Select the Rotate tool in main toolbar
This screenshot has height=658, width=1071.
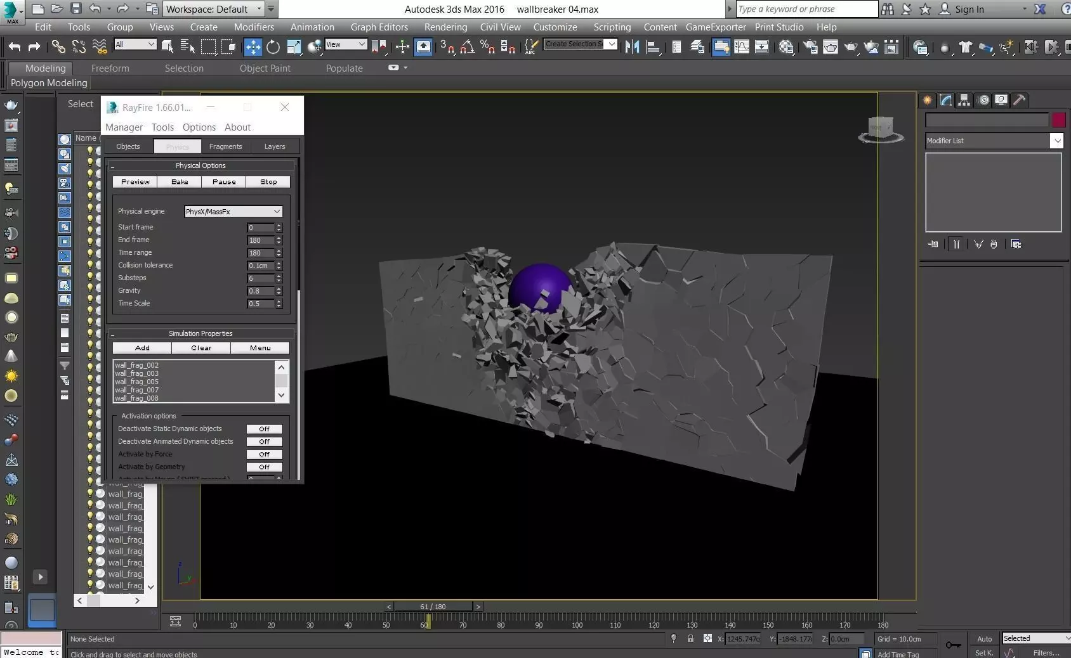click(x=273, y=47)
